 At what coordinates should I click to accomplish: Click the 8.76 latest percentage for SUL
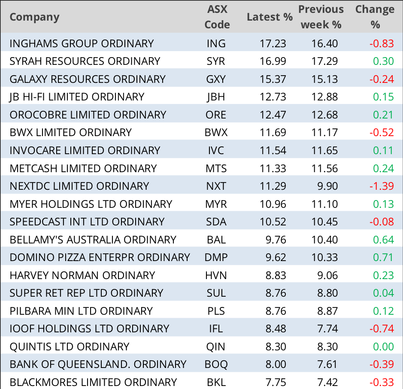click(x=276, y=293)
